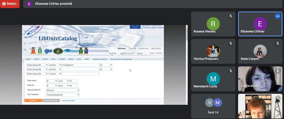Switch to the Toate tab

coord(28,59)
